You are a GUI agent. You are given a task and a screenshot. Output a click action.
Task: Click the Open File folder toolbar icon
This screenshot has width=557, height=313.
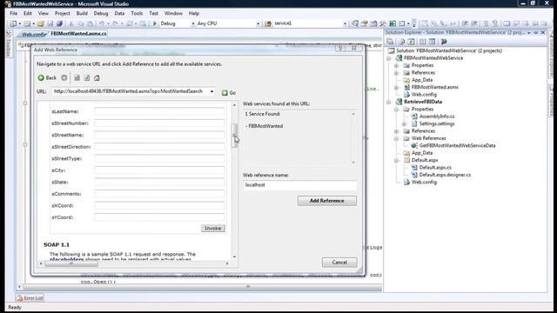pyautogui.click(x=41, y=23)
